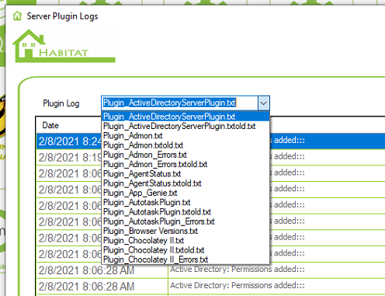Choose Plugin_AutotaskPlugin_Errors.txt entry

[x=186, y=221]
